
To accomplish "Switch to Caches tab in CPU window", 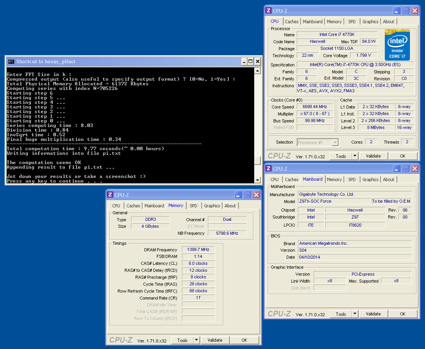I will pyautogui.click(x=291, y=22).
